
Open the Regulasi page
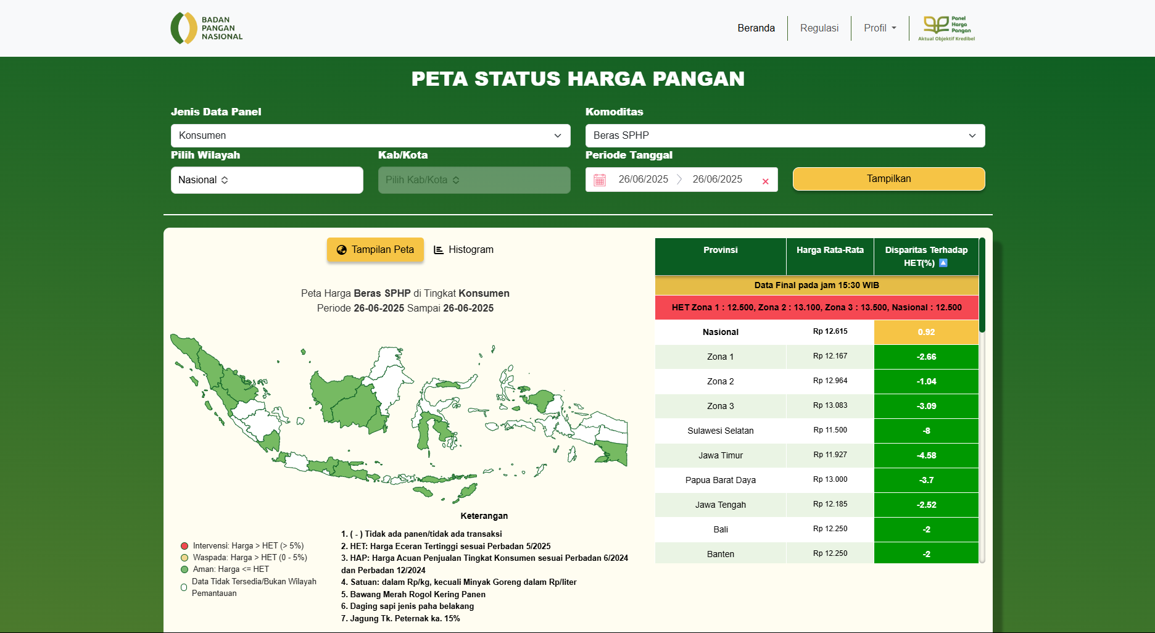819,28
